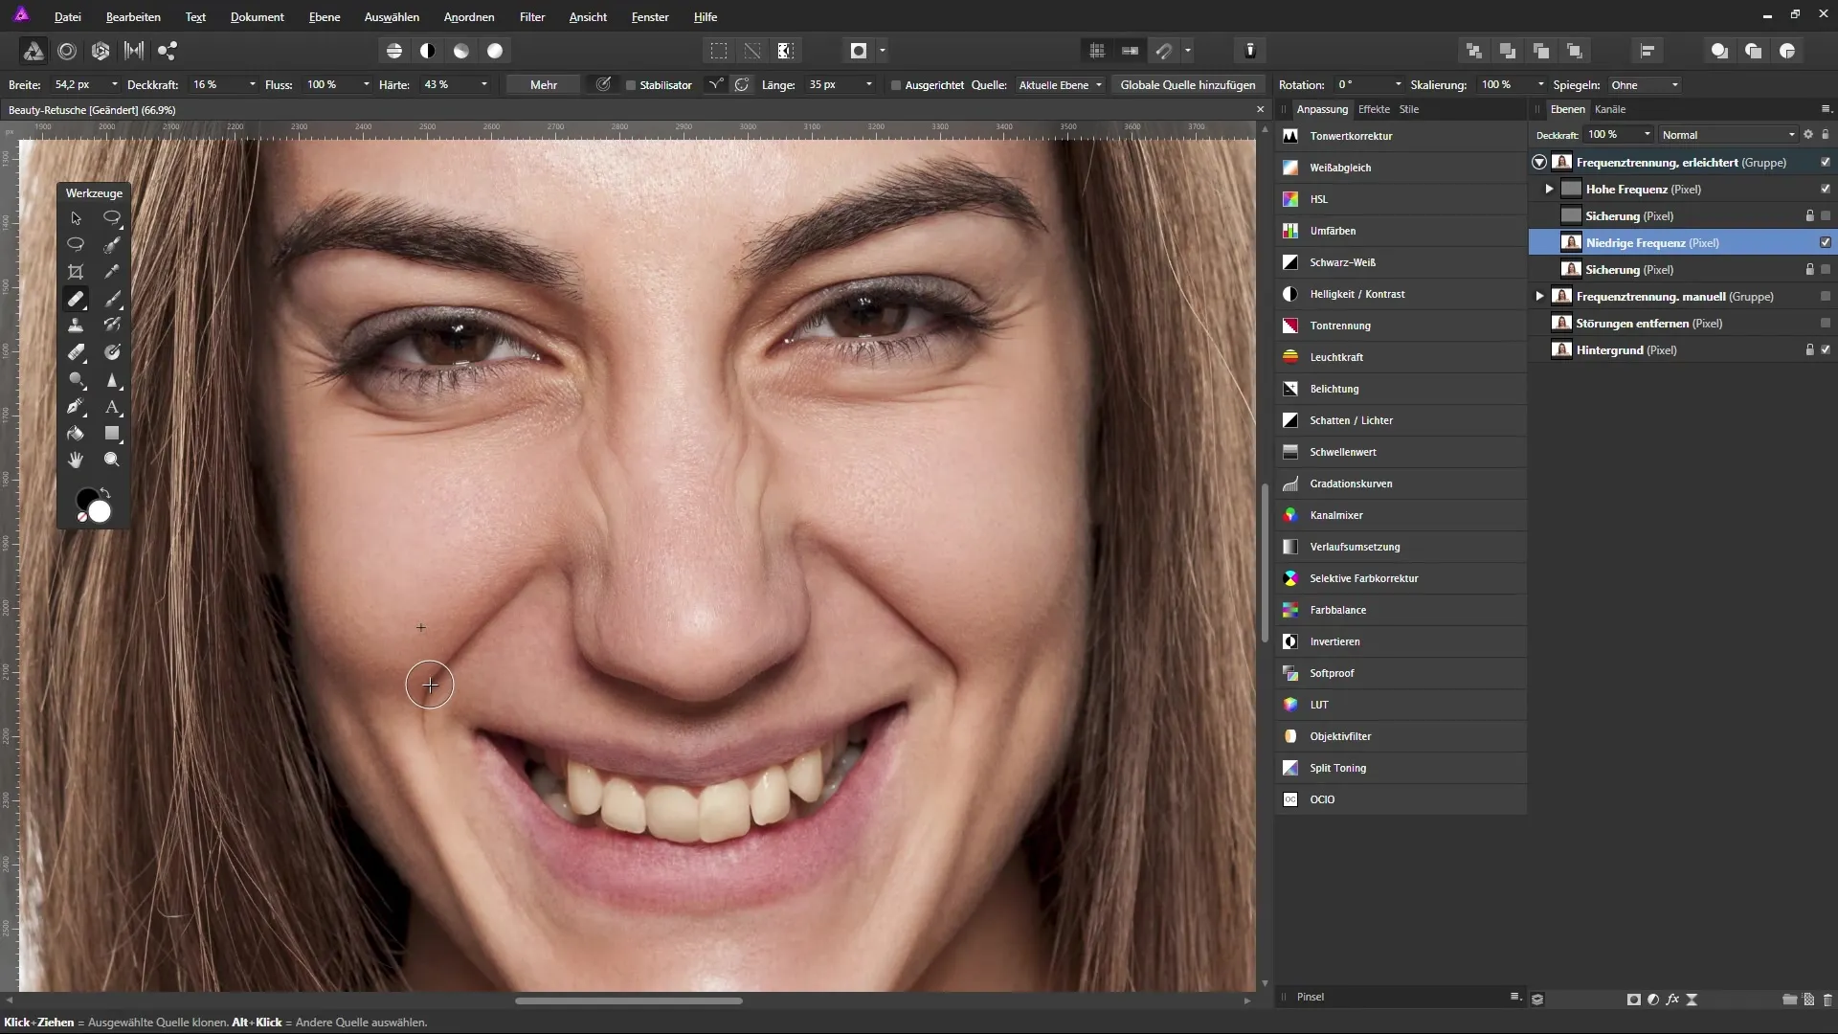The width and height of the screenshot is (1838, 1034).
Task: Open the Auswählen menu
Action: [x=392, y=17]
